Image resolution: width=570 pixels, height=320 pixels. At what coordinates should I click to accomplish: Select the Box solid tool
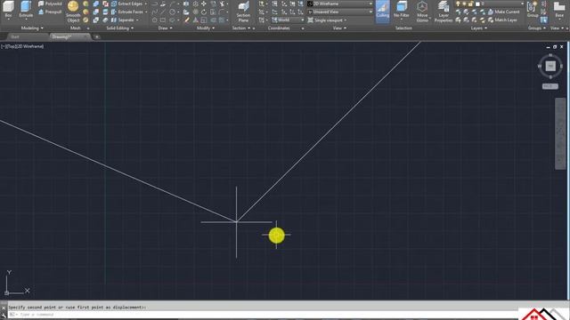coord(8,9)
